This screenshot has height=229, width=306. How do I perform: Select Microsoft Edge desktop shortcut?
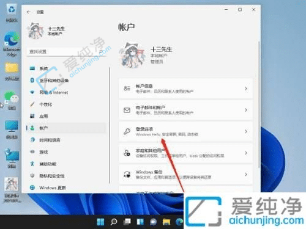coord(12,44)
